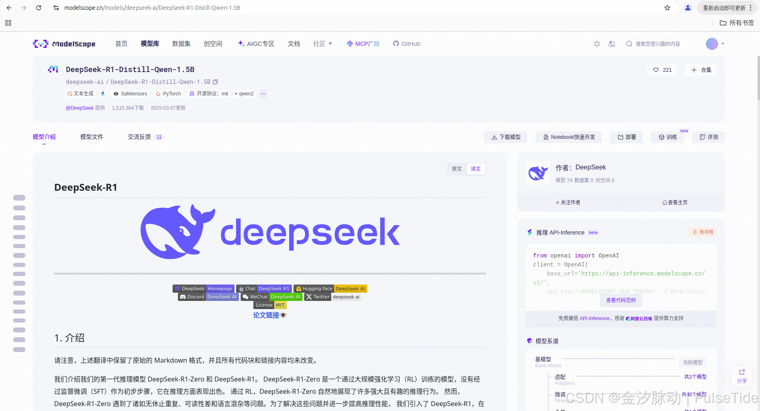760x411 pixels.
Task: Click the 查看代码范例 button
Action: [621, 300]
